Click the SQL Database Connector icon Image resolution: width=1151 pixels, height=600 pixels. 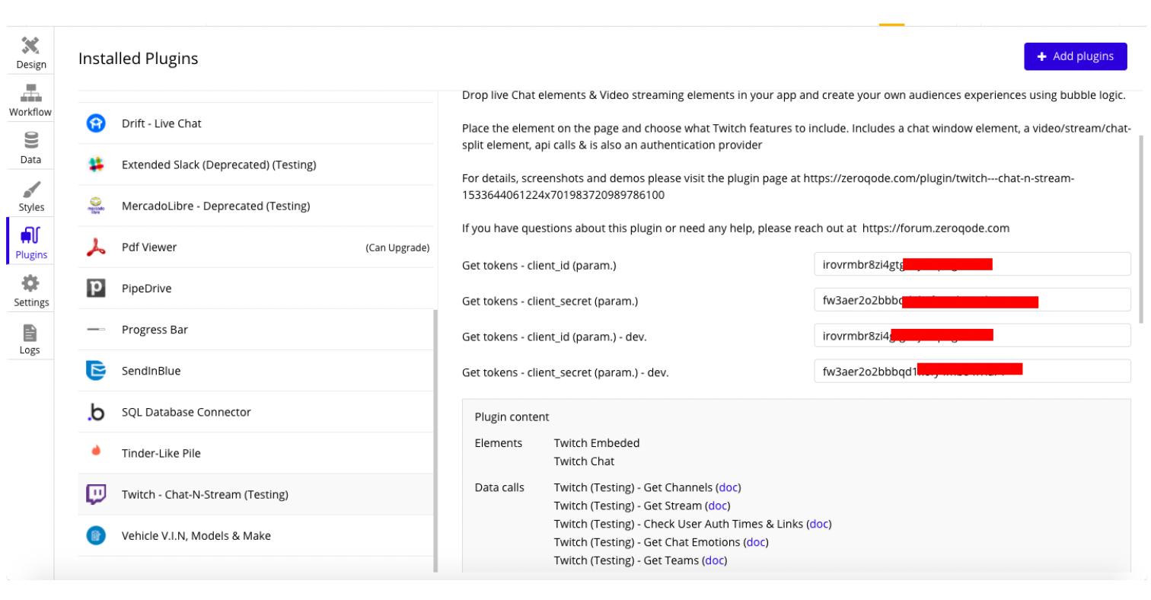pos(96,412)
